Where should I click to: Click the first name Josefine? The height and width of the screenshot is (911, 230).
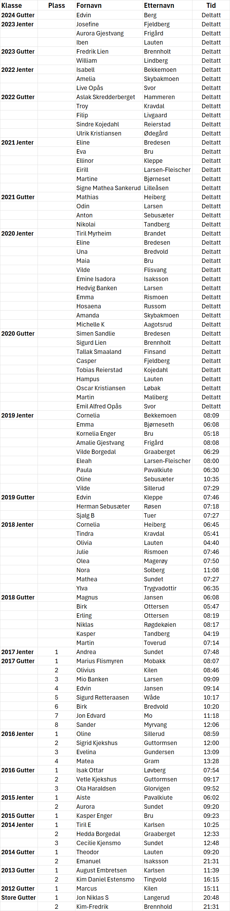point(88,24)
